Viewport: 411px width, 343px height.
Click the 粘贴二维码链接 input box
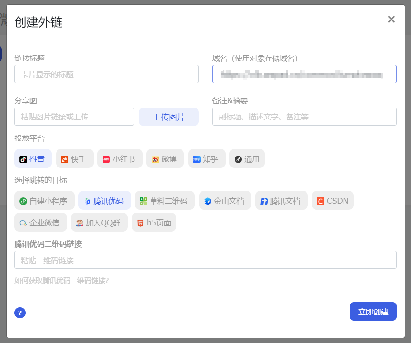(205, 260)
